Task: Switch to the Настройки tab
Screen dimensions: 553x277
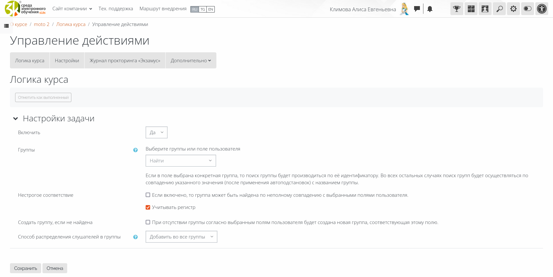Action: [x=67, y=61]
